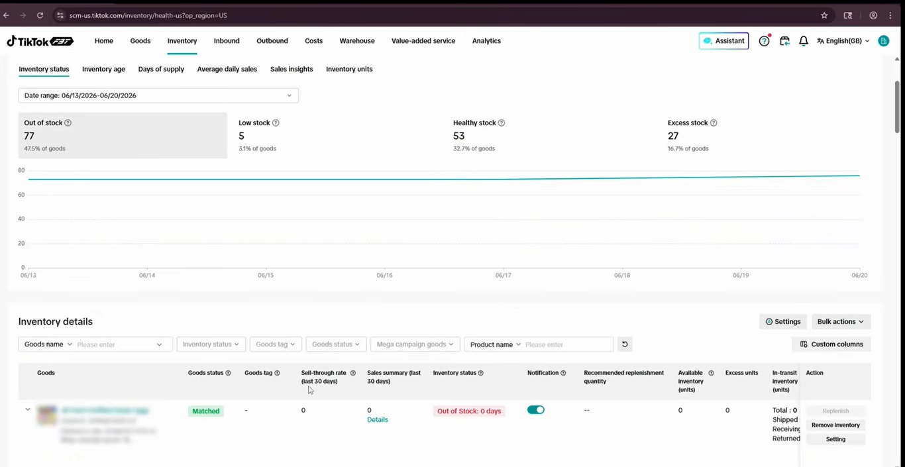This screenshot has height=467, width=905.
Task: Open the Goods name filter type dropdown
Action: pos(48,344)
